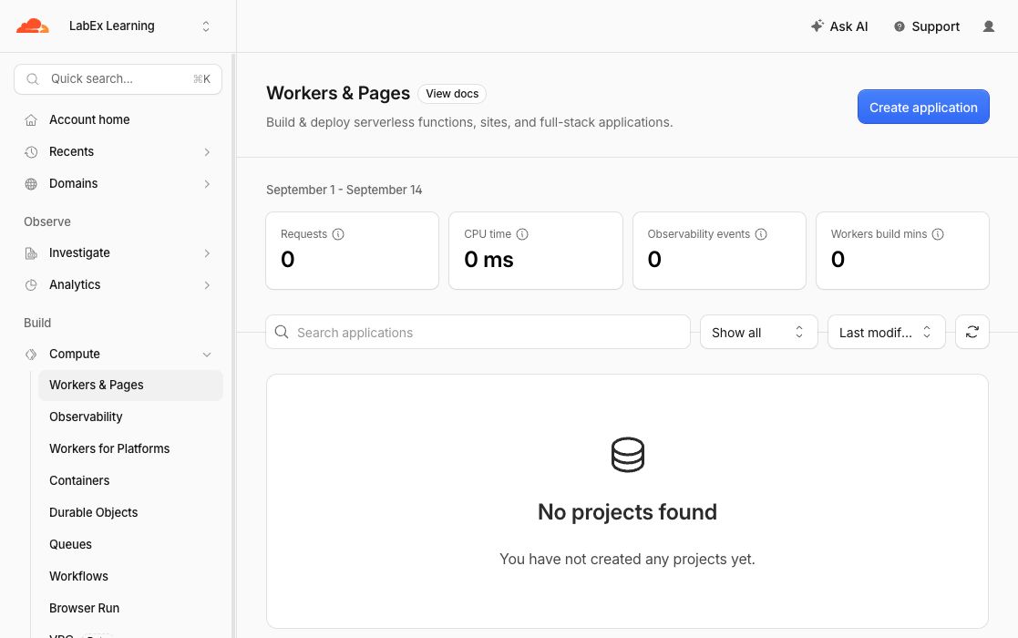Click the Ask AI sparkle button

coord(838,26)
